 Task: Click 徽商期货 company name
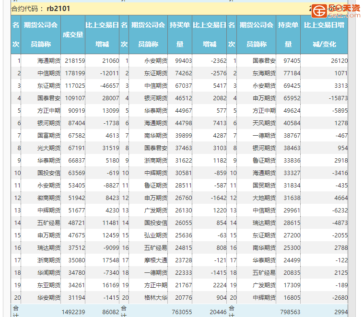49,198
